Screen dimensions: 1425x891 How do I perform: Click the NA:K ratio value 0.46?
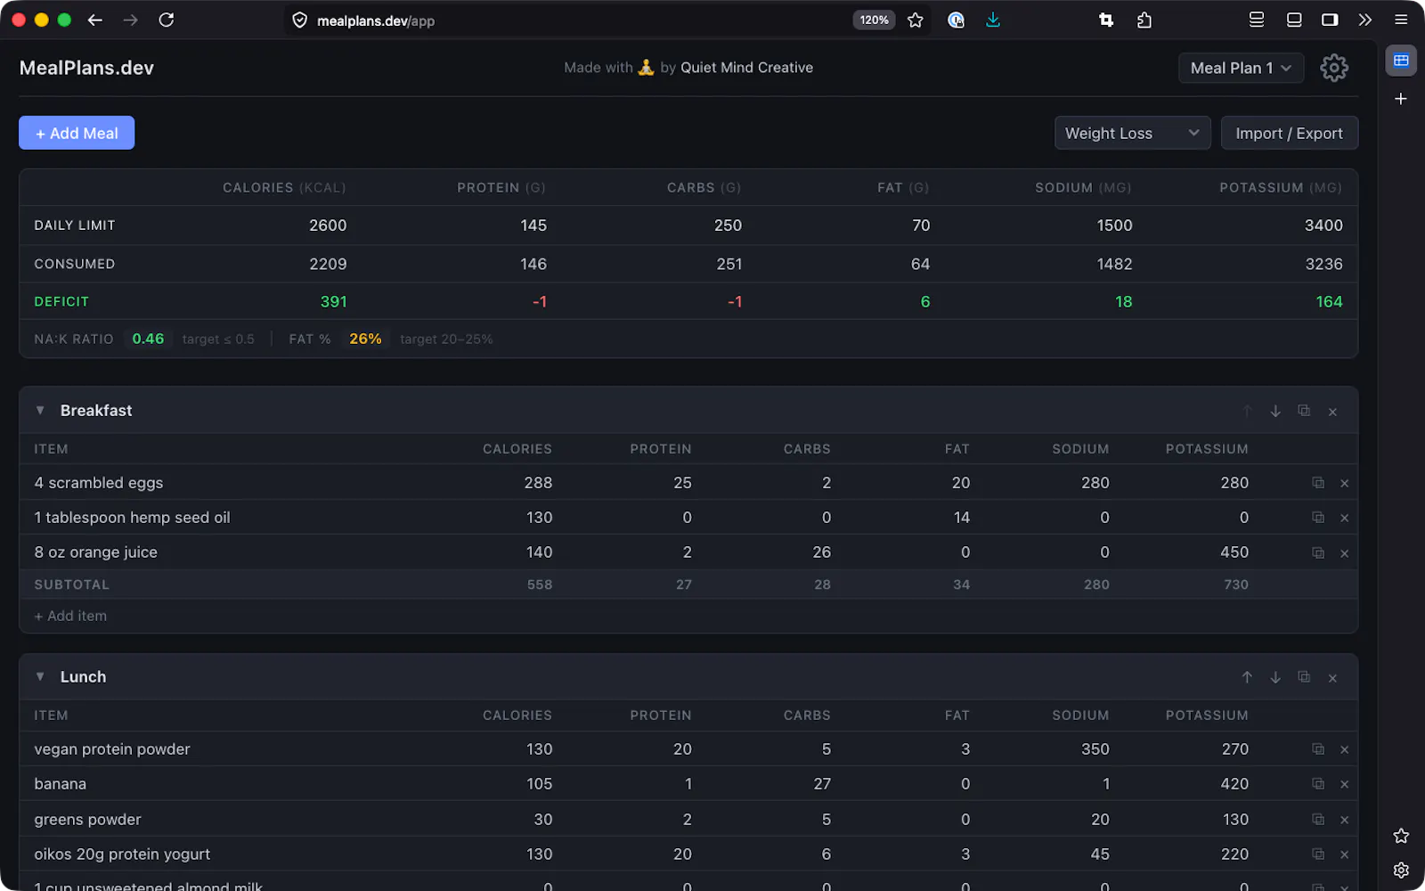pos(148,339)
